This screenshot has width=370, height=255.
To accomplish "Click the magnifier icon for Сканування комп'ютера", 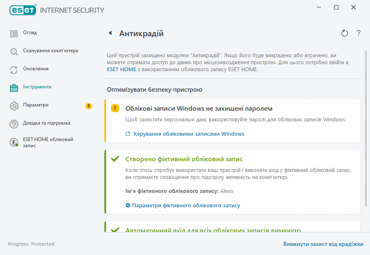I will pyautogui.click(x=14, y=52).
